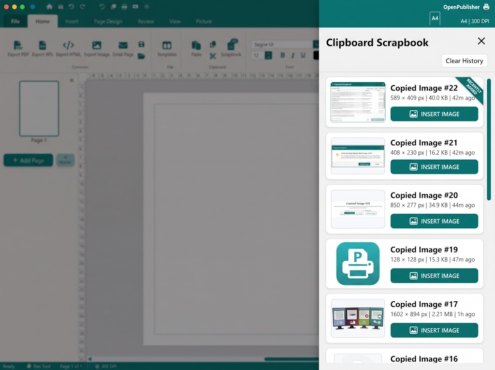Image resolution: width=495 pixels, height=370 pixels.
Task: Click the open folder icon in Common group
Action: 142,56
